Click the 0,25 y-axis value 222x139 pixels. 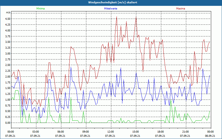pyautogui.click(x=8, y=117)
